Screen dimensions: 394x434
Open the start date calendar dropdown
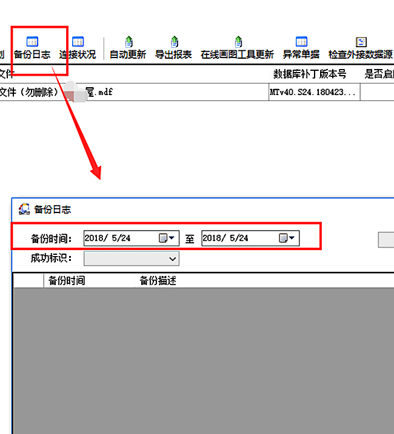[x=167, y=238]
